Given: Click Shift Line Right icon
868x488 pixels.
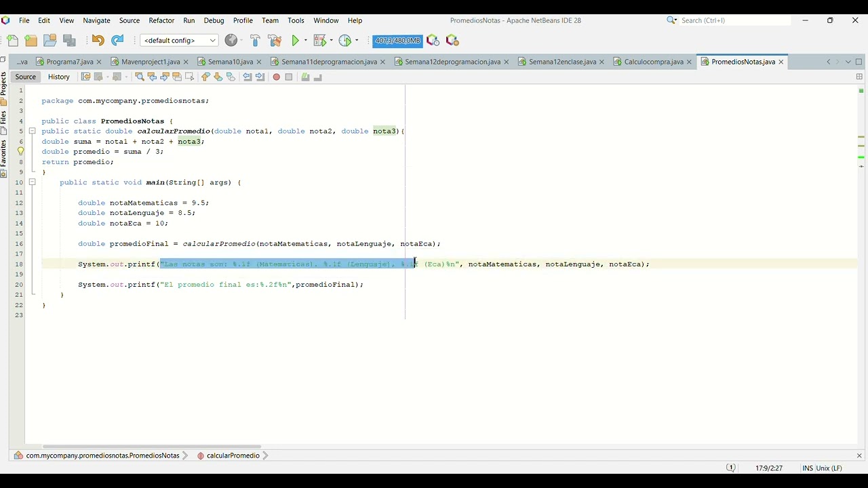Looking at the screenshot, I should point(260,77).
